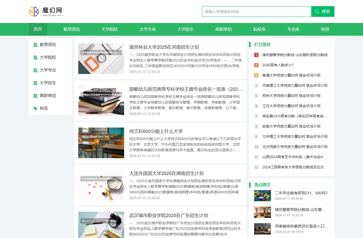Click the tag icon beside 标签 sidebar
This screenshot has height=238, width=363.
pyautogui.click(x=35, y=108)
